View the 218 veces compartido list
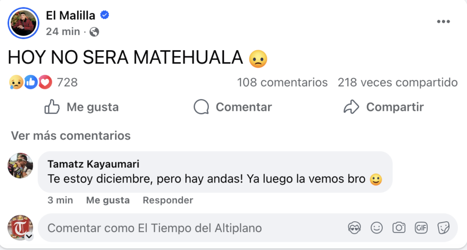This screenshot has height=250, width=467. (397, 83)
